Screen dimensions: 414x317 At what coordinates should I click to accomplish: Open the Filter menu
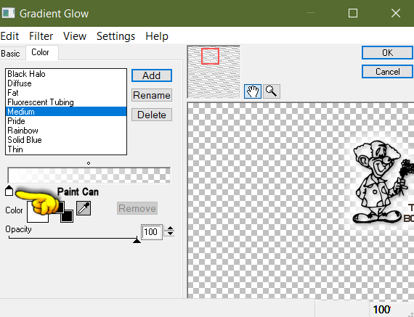point(41,36)
